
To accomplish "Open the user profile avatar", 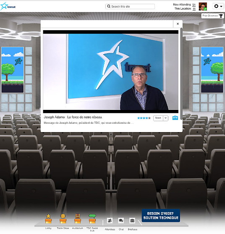I will point(203,7).
